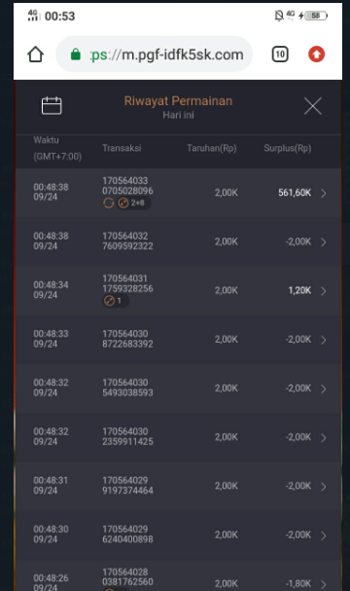Tap the browser home icon
The image size is (350, 591).
[35, 55]
